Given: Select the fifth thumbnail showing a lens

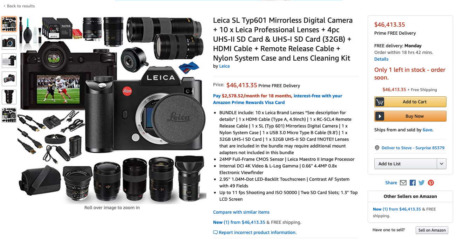Looking at the screenshot, I should [9, 97].
